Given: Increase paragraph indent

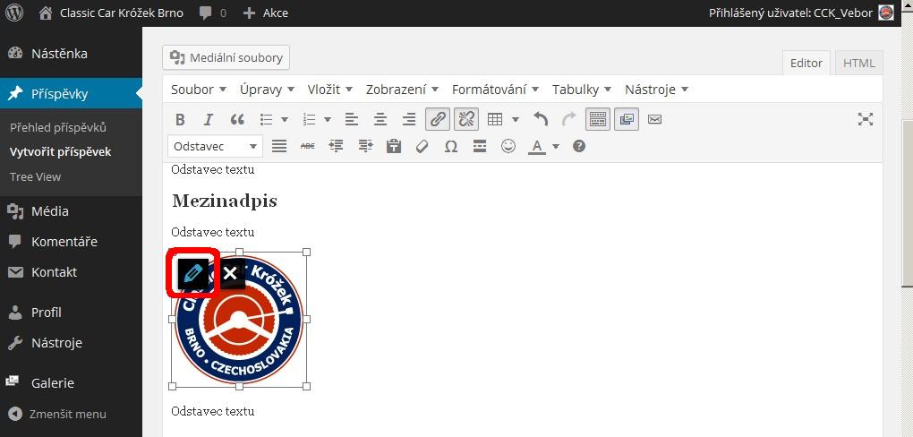Looking at the screenshot, I should pos(365,146).
